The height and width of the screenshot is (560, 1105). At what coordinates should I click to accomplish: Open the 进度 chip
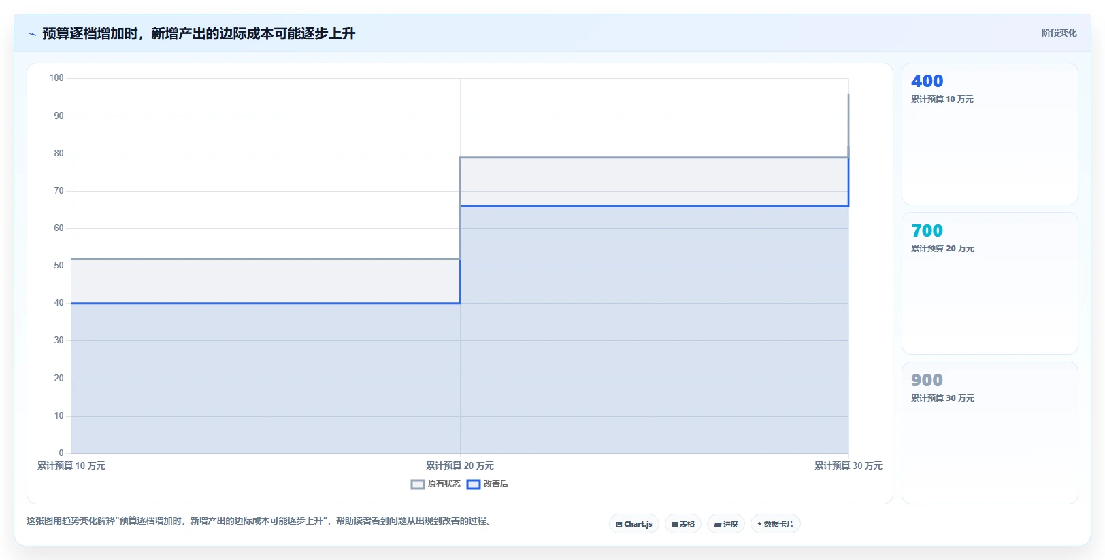pyautogui.click(x=726, y=524)
